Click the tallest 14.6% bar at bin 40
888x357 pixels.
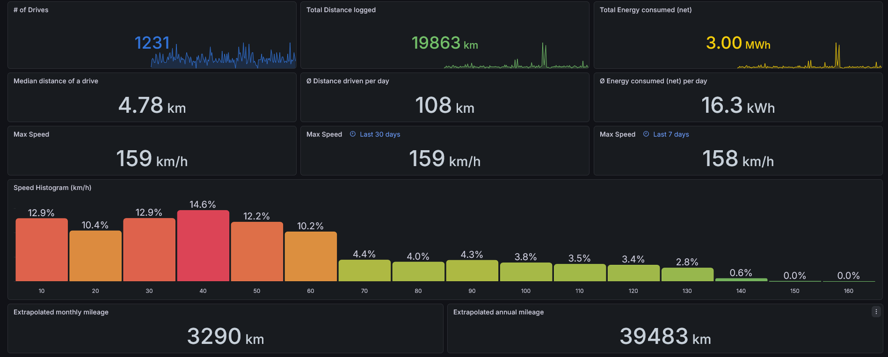(x=203, y=246)
